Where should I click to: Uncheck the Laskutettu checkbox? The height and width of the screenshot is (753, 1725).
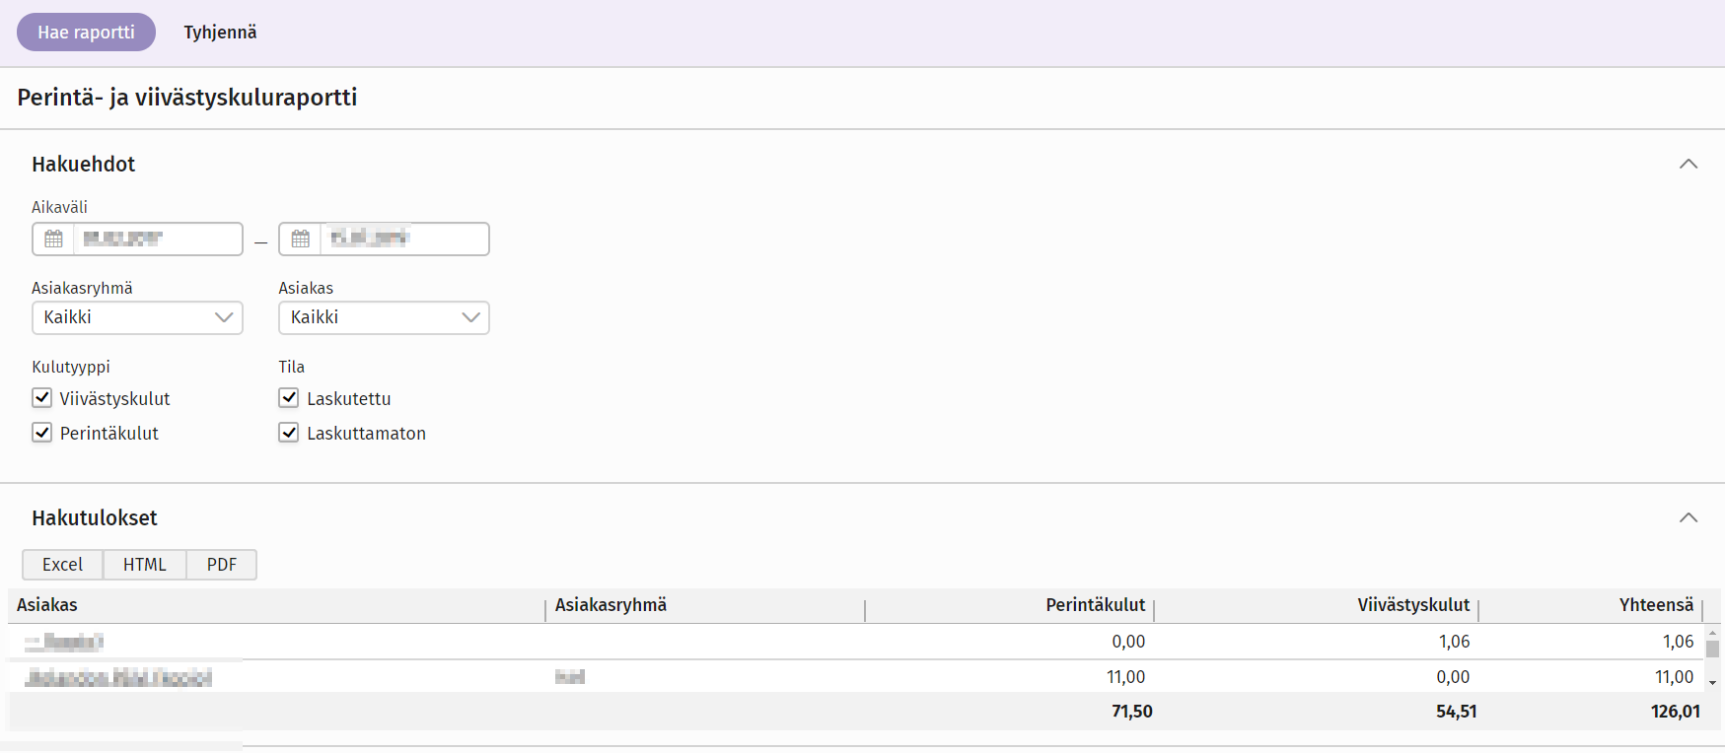coord(288,398)
